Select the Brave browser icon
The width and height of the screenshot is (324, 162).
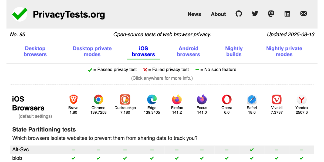(x=73, y=99)
